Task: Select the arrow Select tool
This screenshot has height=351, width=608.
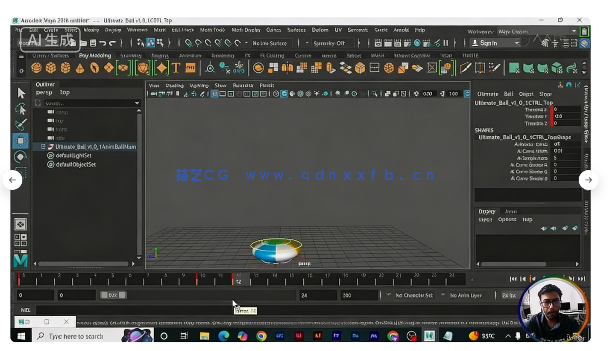Action: tap(21, 93)
